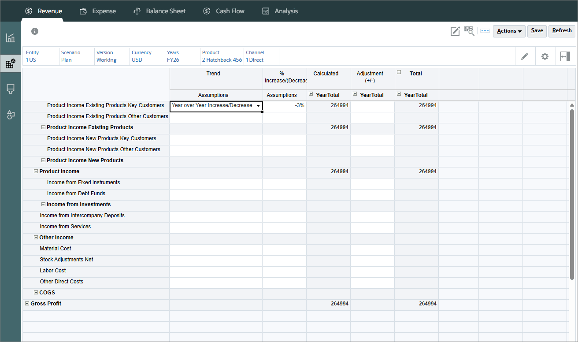Click the Balance Sheet scales icon
This screenshot has height=342, width=578.
point(137,11)
